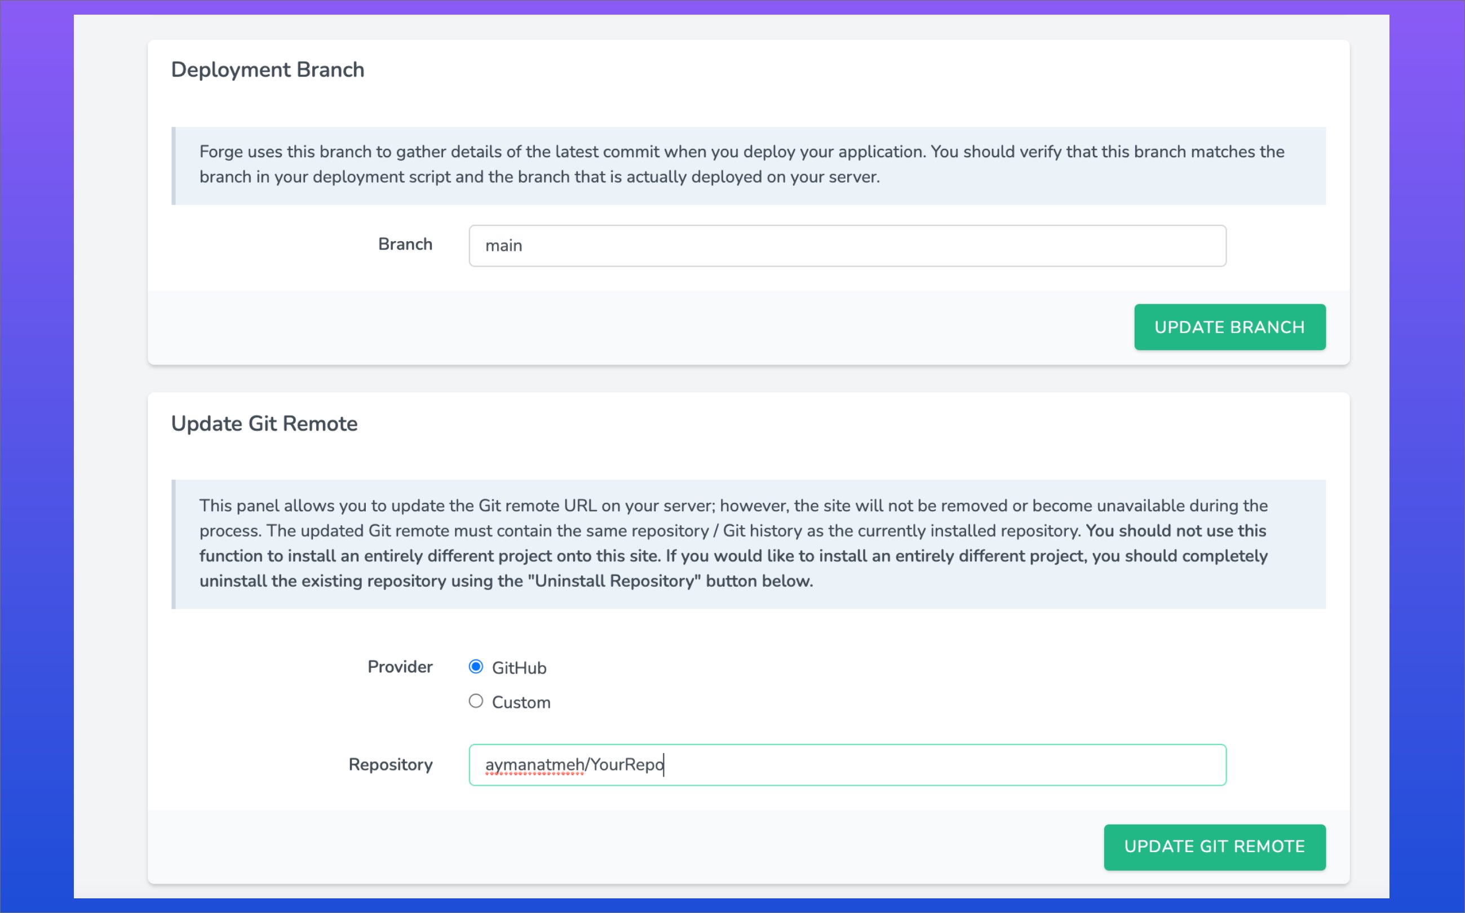
Task: Select the Custom provider radio button
Action: pos(476,701)
